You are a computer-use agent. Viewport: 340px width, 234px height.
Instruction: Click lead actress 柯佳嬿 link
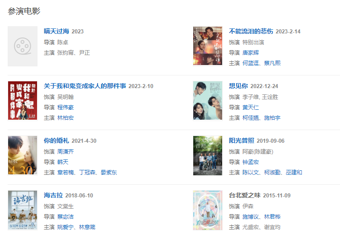tap(251, 118)
